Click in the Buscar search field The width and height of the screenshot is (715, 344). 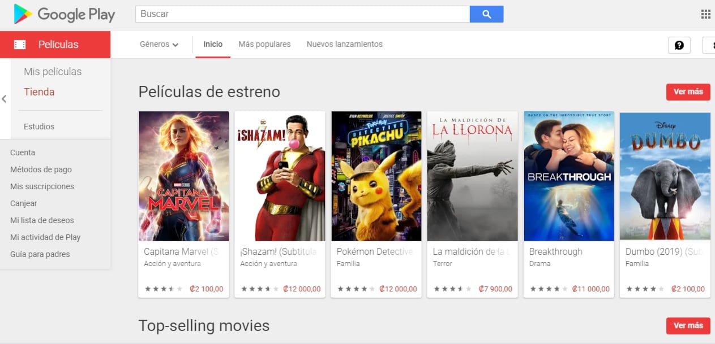point(302,14)
